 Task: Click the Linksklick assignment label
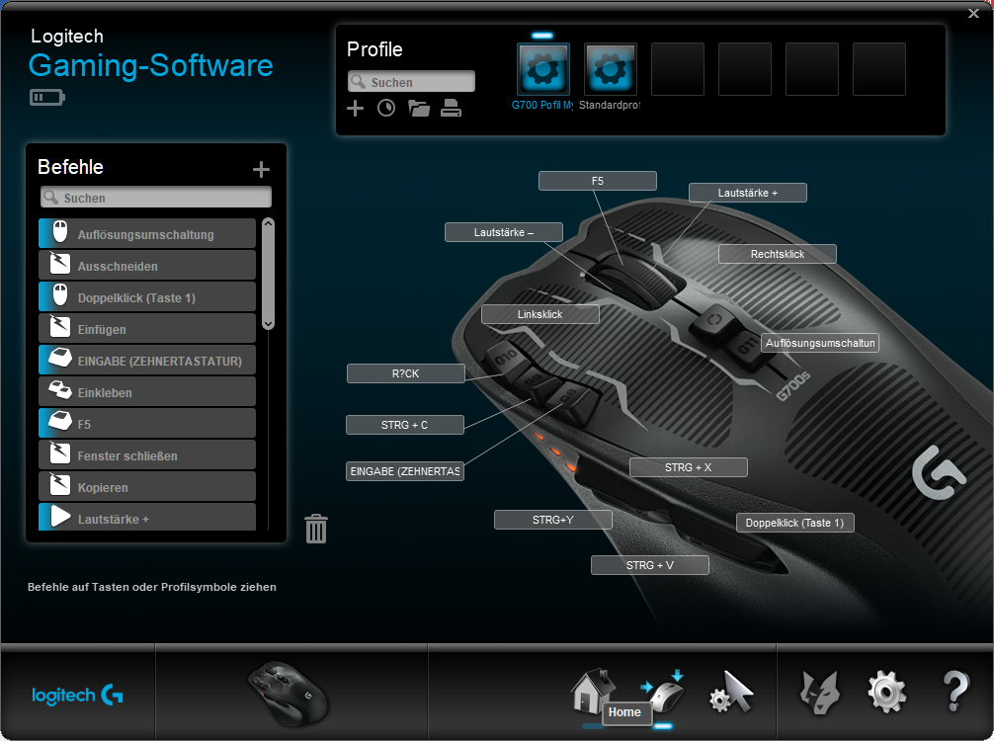tap(540, 314)
